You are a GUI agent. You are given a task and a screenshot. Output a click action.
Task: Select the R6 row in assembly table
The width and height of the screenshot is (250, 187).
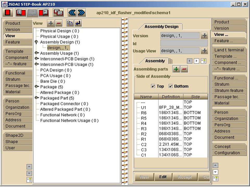(171, 113)
